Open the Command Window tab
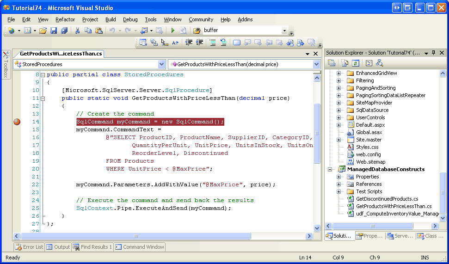 pyautogui.click(x=140, y=247)
